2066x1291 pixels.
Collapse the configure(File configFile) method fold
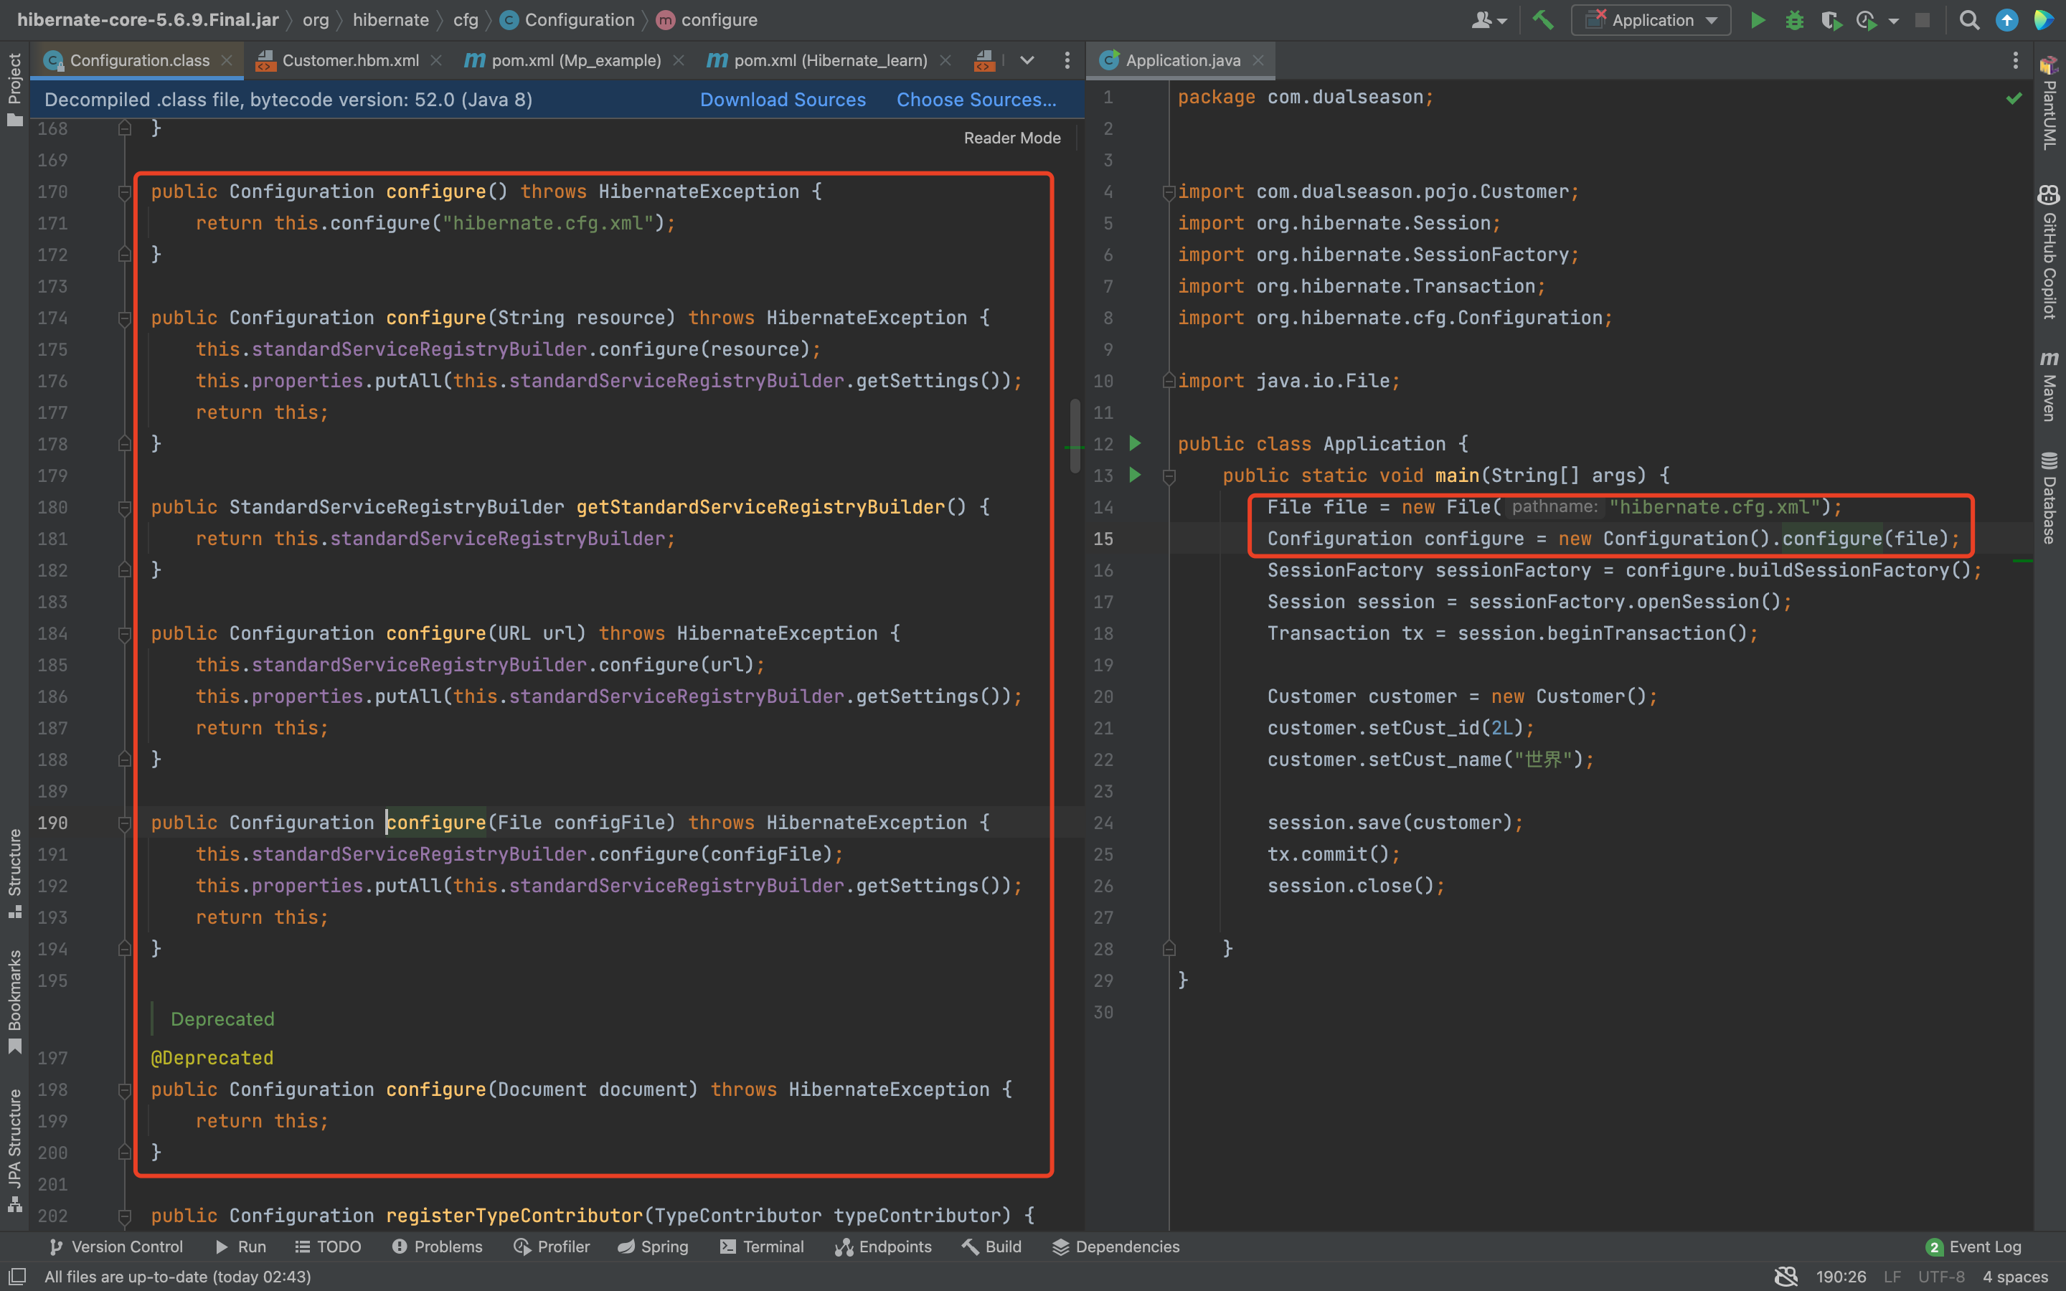(x=125, y=823)
